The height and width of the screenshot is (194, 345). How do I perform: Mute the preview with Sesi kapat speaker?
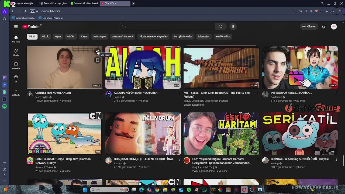point(97,52)
